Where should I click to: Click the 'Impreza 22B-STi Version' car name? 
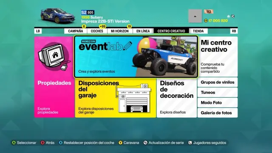[x=105, y=21]
